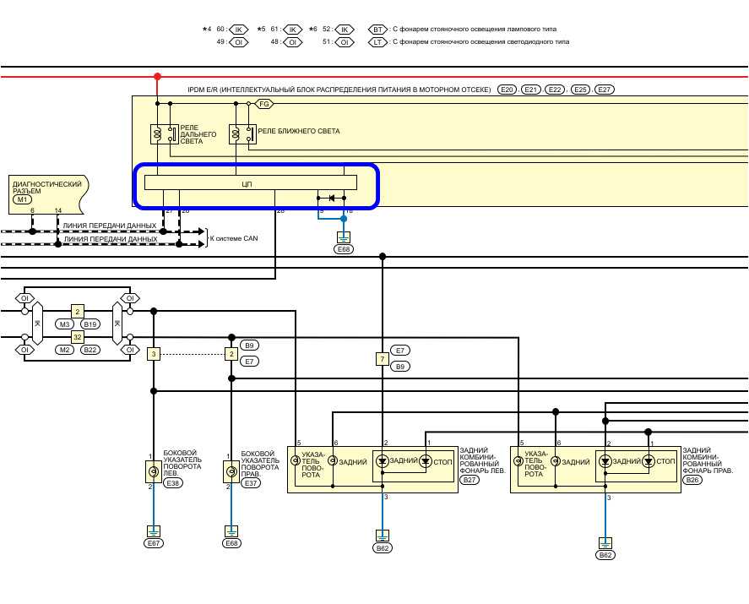This screenshot has width=749, height=604.
Task: Click yellow pin box 2 beside B9
Action: point(231,354)
